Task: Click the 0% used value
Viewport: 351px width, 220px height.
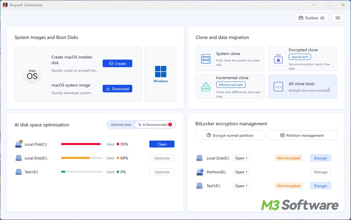Action: click(123, 172)
